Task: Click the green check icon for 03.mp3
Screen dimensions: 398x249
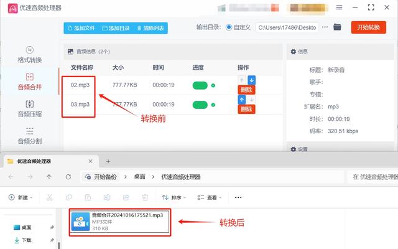Action: (x=213, y=105)
